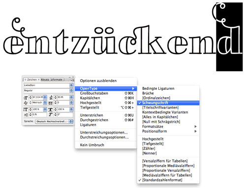
Task: Select [Mediävalziffern für Tabellen]
Action: pos(168,175)
